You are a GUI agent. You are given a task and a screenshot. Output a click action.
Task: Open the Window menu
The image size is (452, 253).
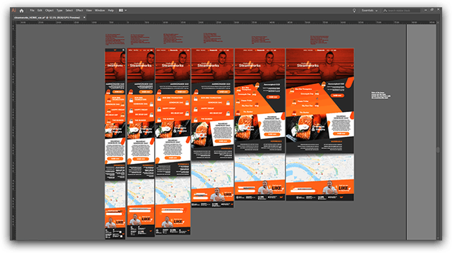pyautogui.click(x=100, y=10)
